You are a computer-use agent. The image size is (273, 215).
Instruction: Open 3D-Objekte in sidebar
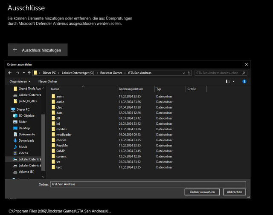[x=24, y=115]
